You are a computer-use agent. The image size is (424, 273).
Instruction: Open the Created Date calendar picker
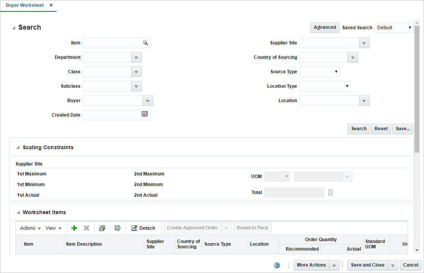click(x=145, y=114)
